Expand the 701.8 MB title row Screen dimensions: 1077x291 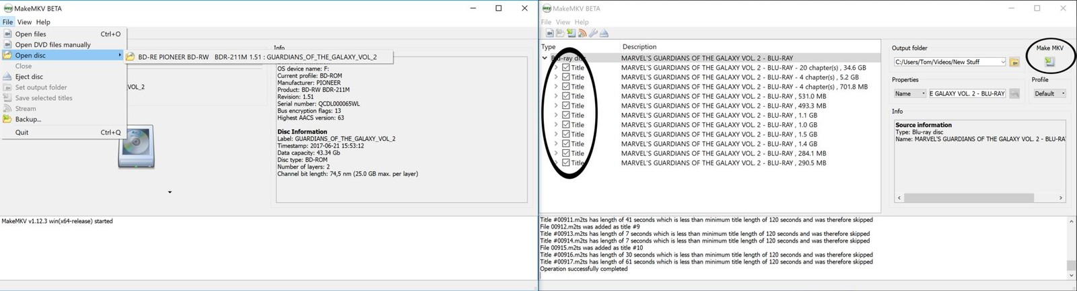tap(556, 87)
